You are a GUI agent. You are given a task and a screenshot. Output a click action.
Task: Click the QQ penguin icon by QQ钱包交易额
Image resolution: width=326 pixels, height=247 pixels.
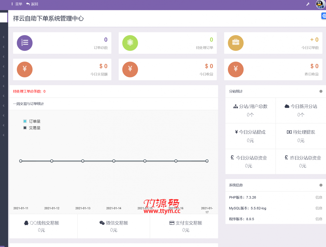click(x=26, y=223)
